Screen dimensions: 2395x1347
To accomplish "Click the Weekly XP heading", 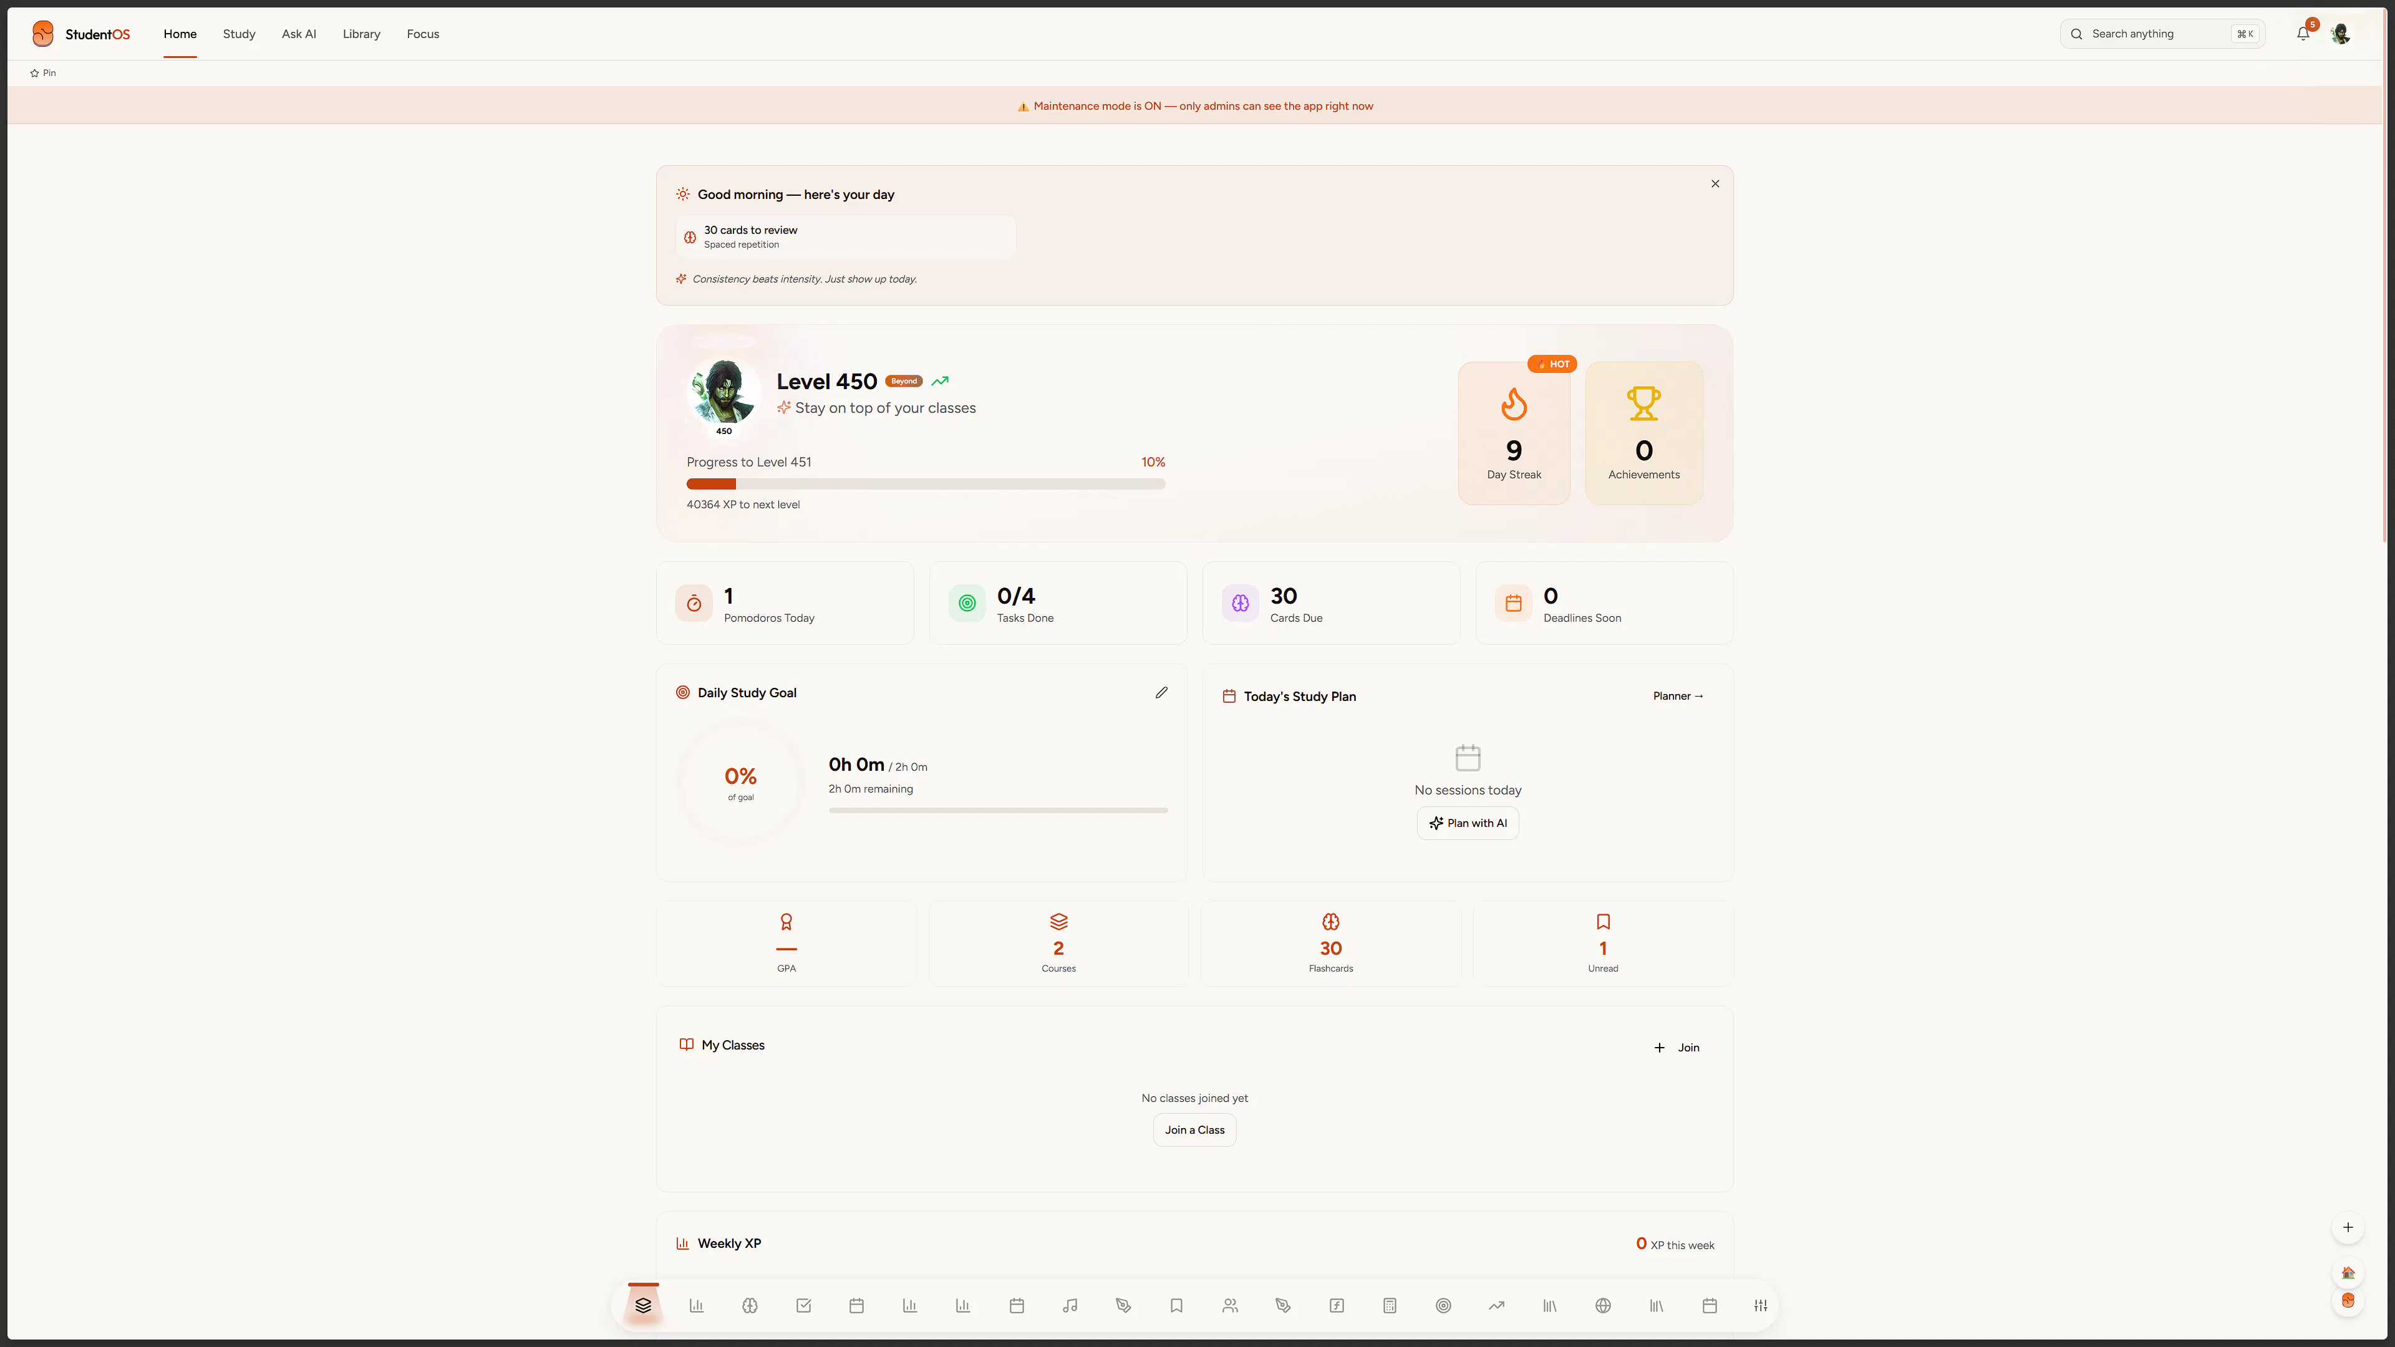I will click(729, 1244).
